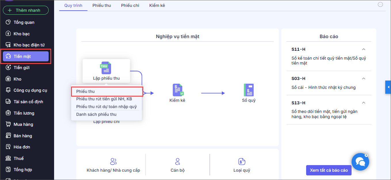This screenshot has width=391, height=180.
Task: Click the Loại quỹ icon
Action: pos(242,161)
